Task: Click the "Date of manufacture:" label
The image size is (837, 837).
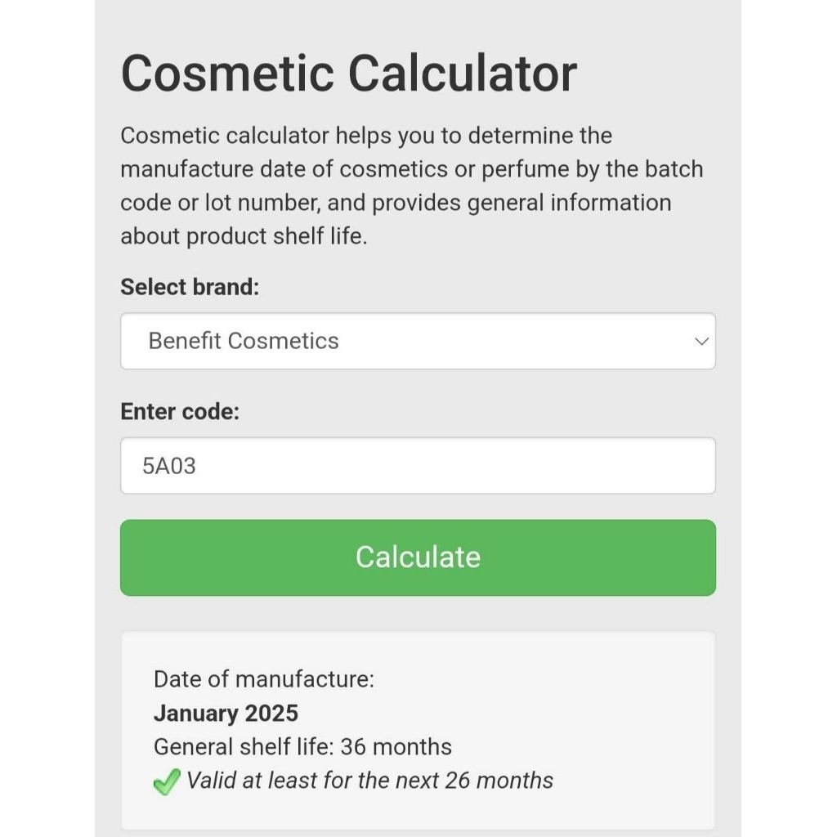Action: [x=264, y=679]
